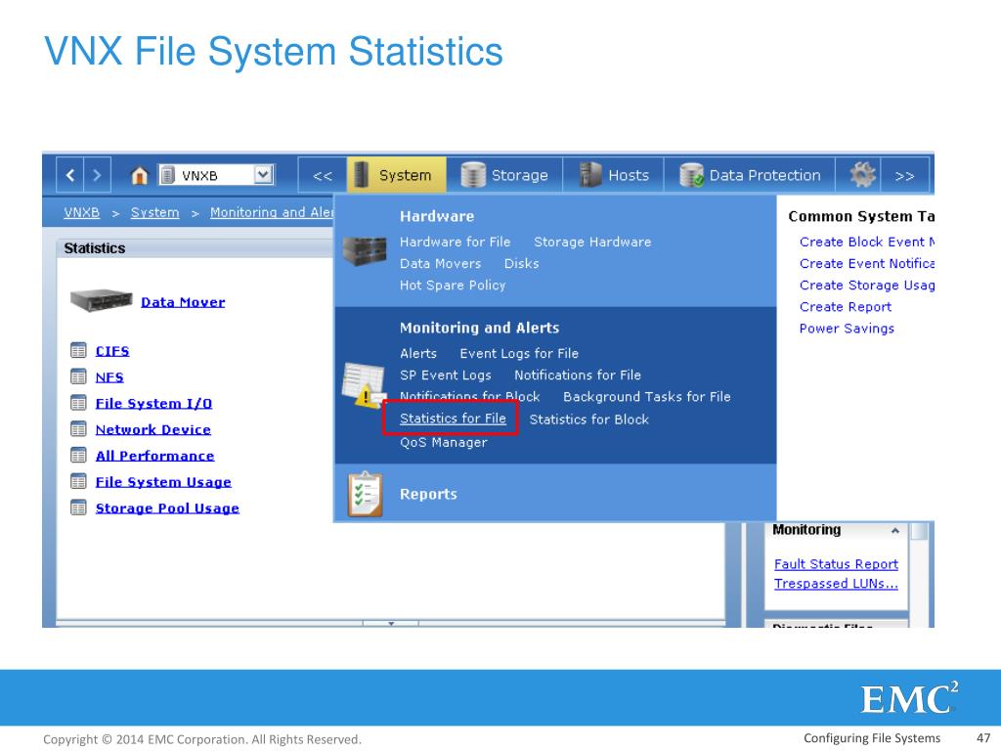Select Background Tasks for File item
The height and width of the screenshot is (751, 1001).
647,397
